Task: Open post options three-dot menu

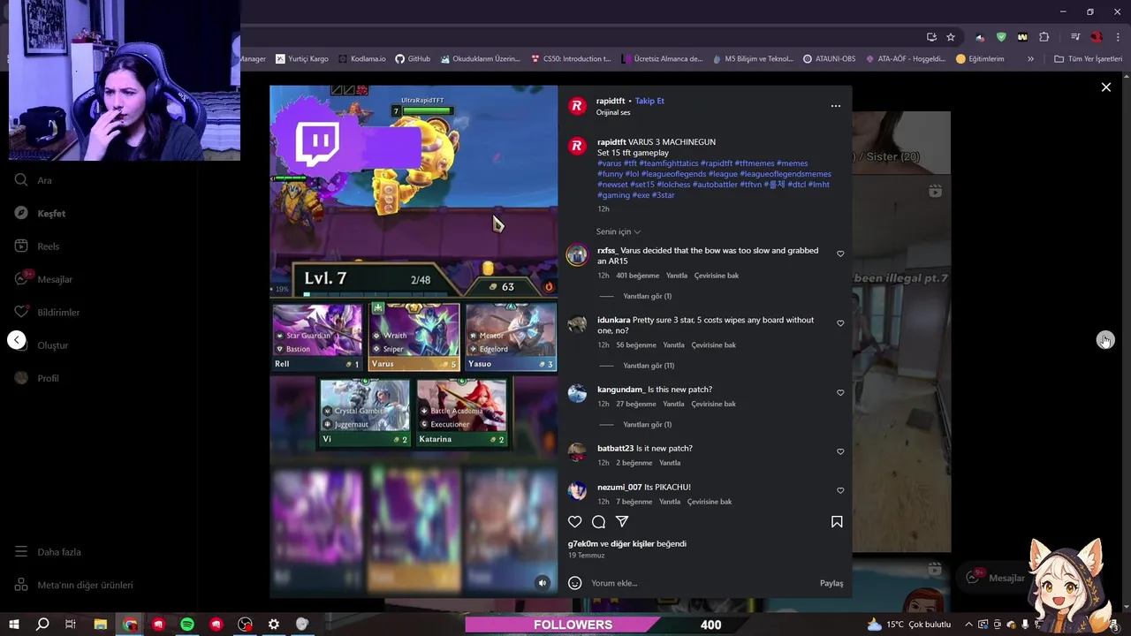Action: coord(836,106)
